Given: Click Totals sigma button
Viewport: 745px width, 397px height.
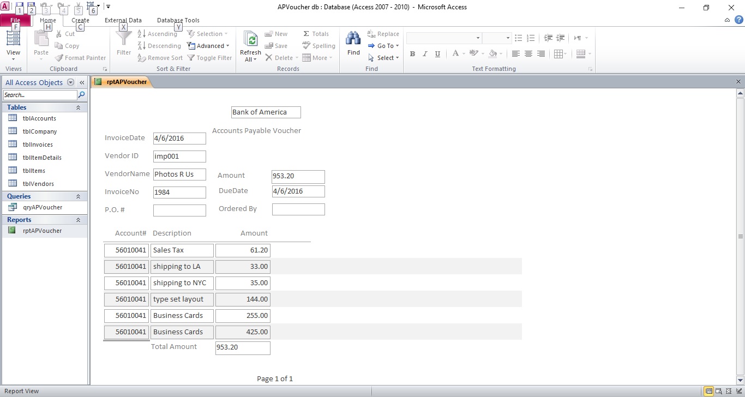Looking at the screenshot, I should [x=316, y=34].
